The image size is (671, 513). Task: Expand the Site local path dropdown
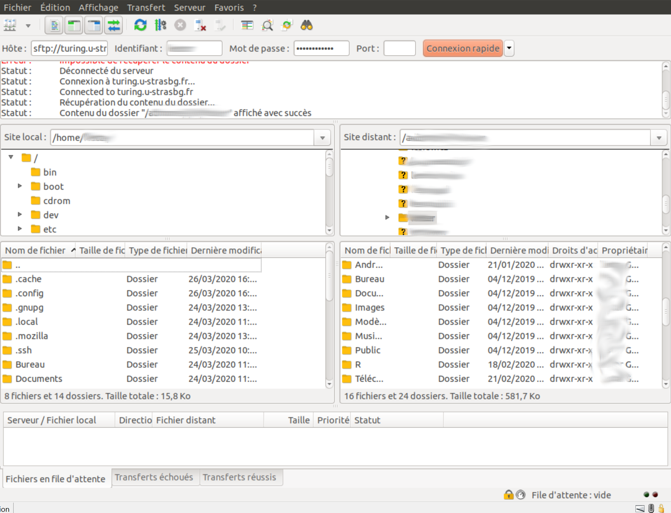click(322, 138)
